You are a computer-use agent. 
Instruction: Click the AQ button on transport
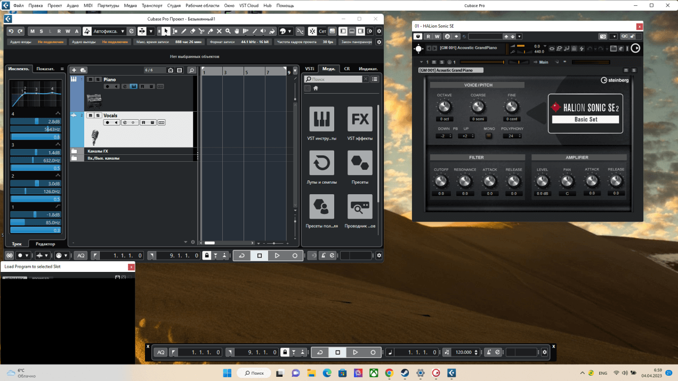tap(80, 255)
